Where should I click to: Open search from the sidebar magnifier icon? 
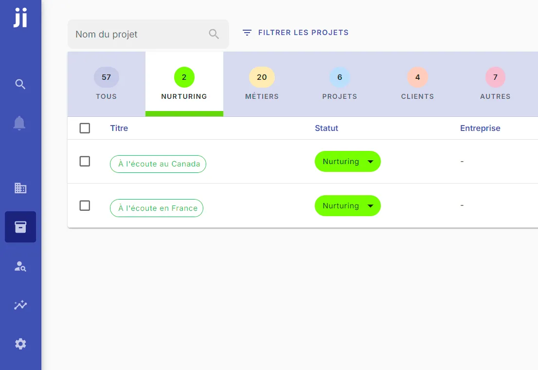pos(20,84)
